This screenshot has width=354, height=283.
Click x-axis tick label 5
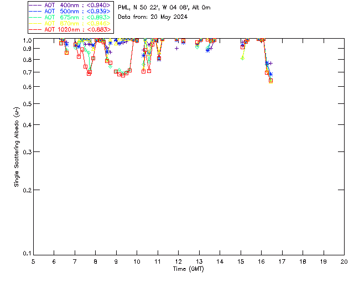tap(33, 261)
